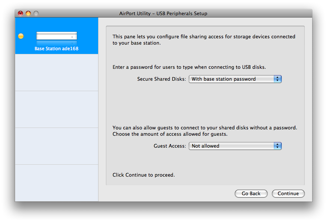Minimize the window with the yellow button
The width and height of the screenshot is (327, 222).
[x=28, y=13]
